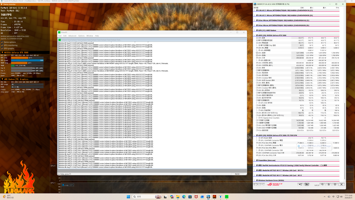355x200 pixels.
Task: Expand Windows Hardware Errors (WHEA) group
Action: point(254,180)
